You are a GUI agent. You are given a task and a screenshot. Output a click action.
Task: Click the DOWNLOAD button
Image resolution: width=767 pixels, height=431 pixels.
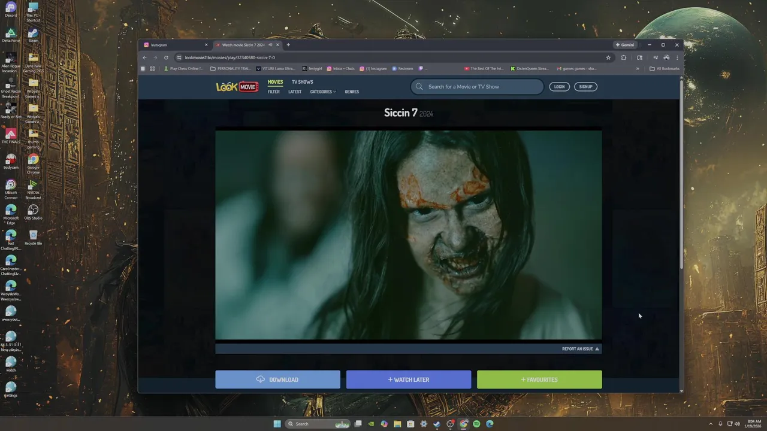[x=277, y=380]
